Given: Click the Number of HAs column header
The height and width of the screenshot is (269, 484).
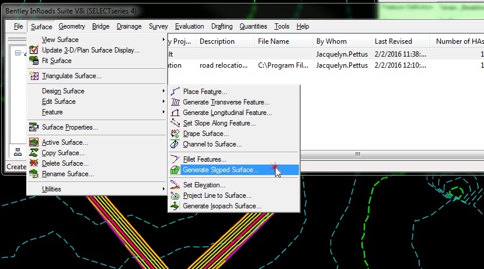Looking at the screenshot, I should (x=457, y=41).
